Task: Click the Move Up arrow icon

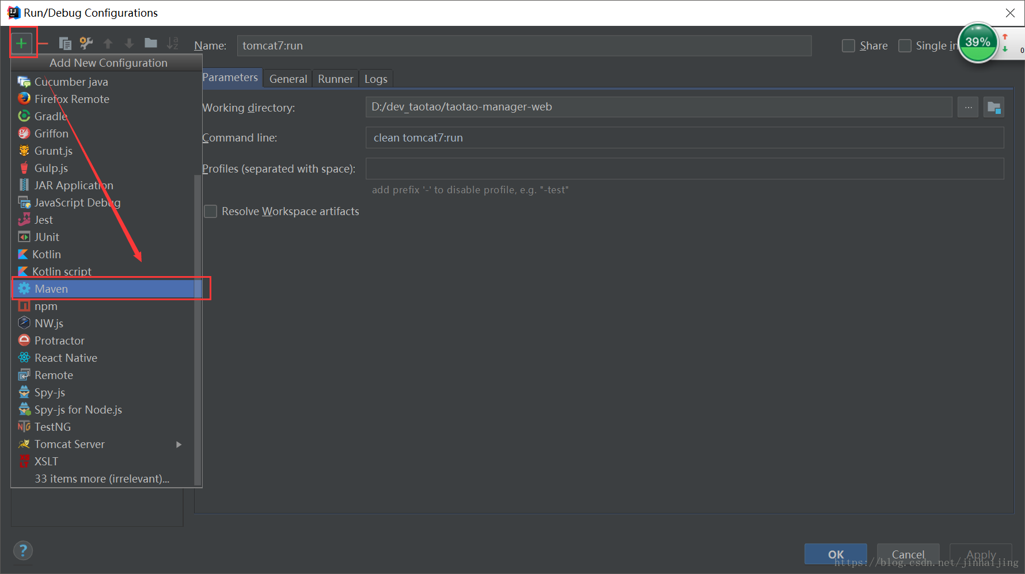Action: point(108,43)
